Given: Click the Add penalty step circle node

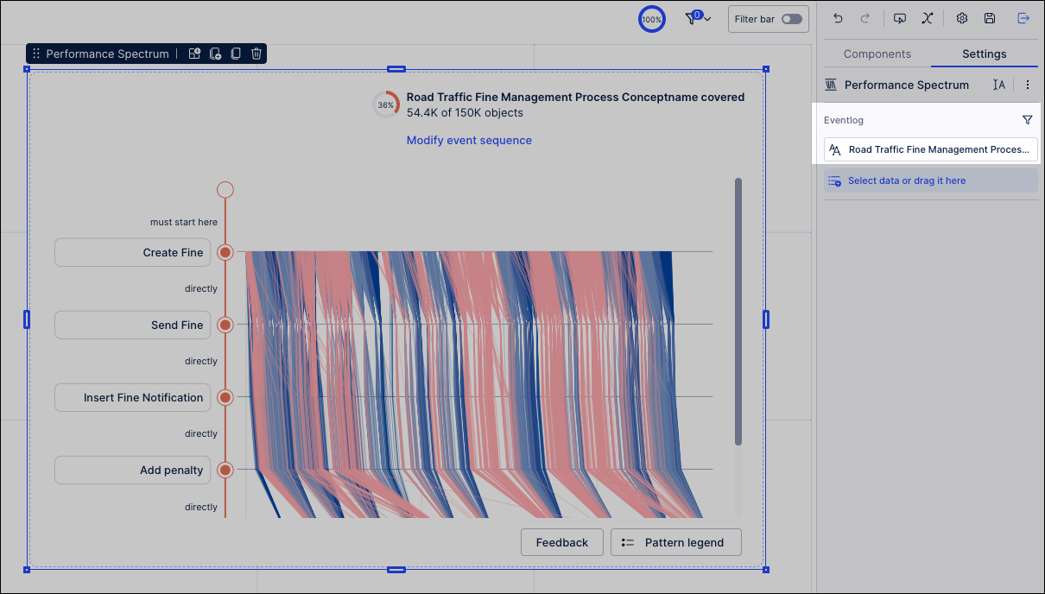Looking at the screenshot, I should tap(225, 470).
